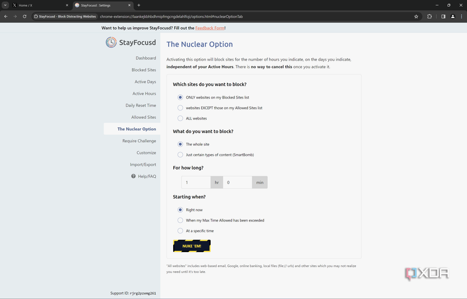The width and height of the screenshot is (467, 299).
Task: Toggle the browser side panel icon
Action: point(443,16)
